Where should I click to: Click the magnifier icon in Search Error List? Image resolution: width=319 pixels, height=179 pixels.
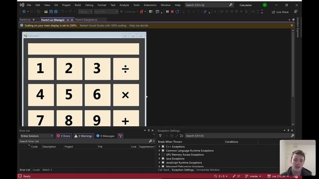[x=151, y=141]
